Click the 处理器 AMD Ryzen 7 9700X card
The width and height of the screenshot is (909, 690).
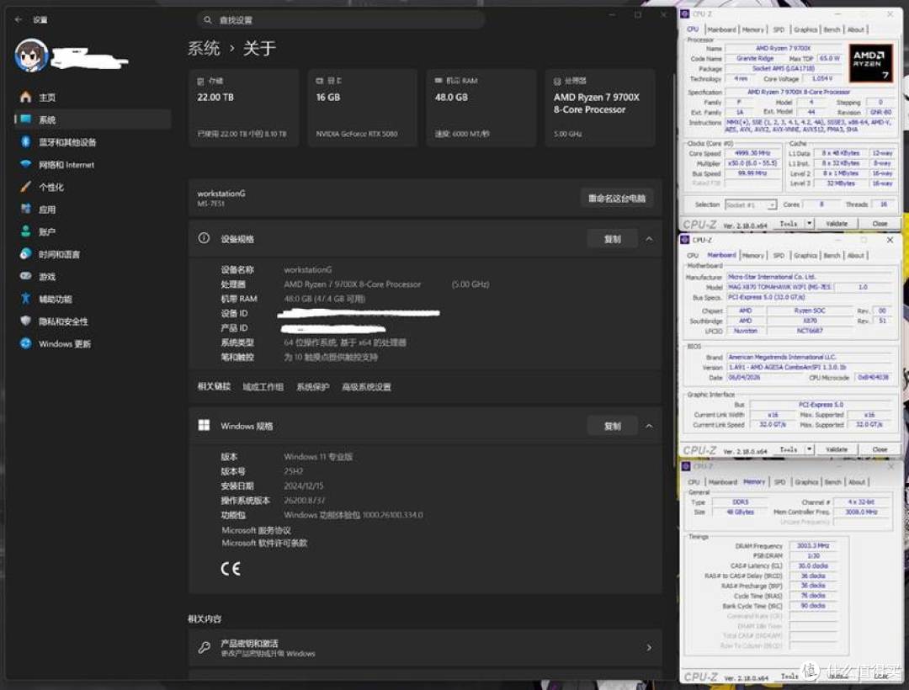coord(600,108)
